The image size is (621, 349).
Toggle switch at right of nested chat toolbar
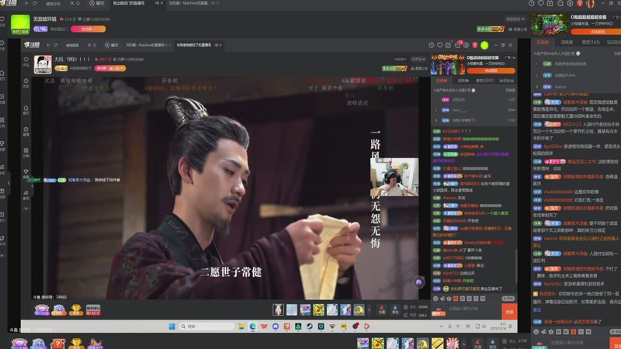pyautogui.click(x=508, y=299)
